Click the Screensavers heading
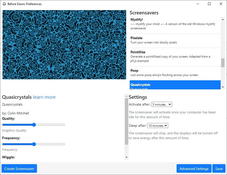 click(144, 13)
